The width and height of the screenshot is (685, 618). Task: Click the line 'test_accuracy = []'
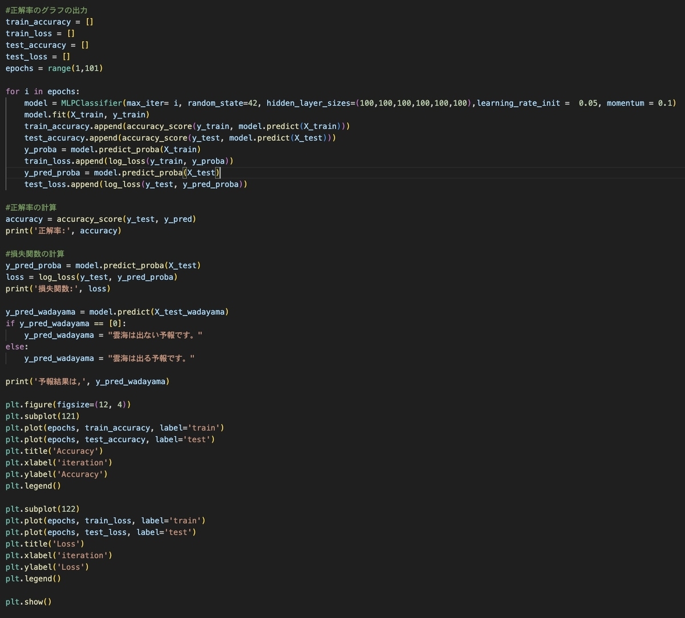pyautogui.click(x=47, y=45)
